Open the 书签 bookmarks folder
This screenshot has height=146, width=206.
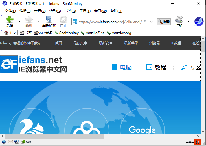26,33
